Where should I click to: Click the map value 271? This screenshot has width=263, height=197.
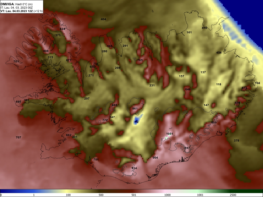(x=91, y=76)
